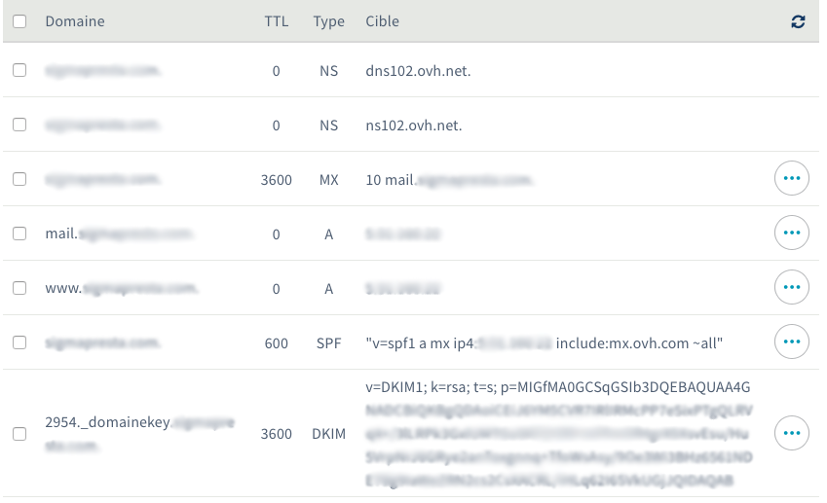Select the www A record checkbox
The image size is (827, 503).
click(19, 288)
